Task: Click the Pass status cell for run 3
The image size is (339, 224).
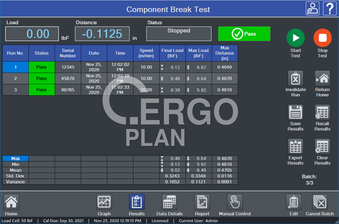Action: click(42, 90)
